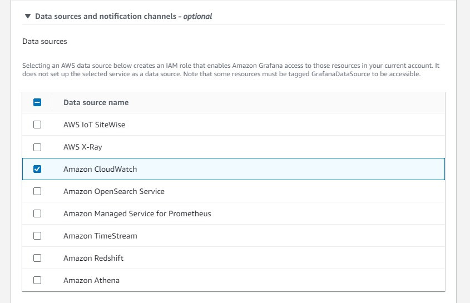Image resolution: width=470 pixels, height=303 pixels.
Task: Enable the Amazon Redshift checkbox
Action: [37, 258]
